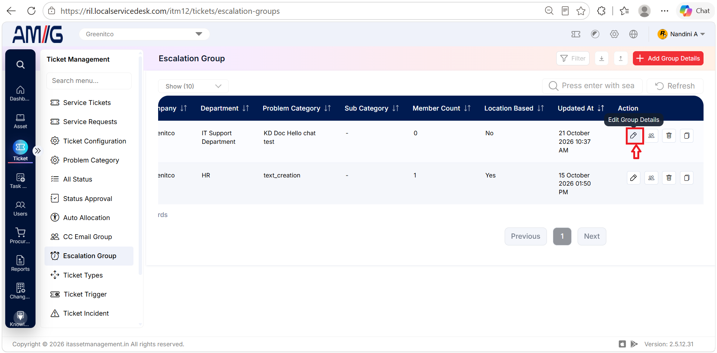This screenshot has height=353, width=717.
Task: Click the globe language icon
Action: (633, 34)
